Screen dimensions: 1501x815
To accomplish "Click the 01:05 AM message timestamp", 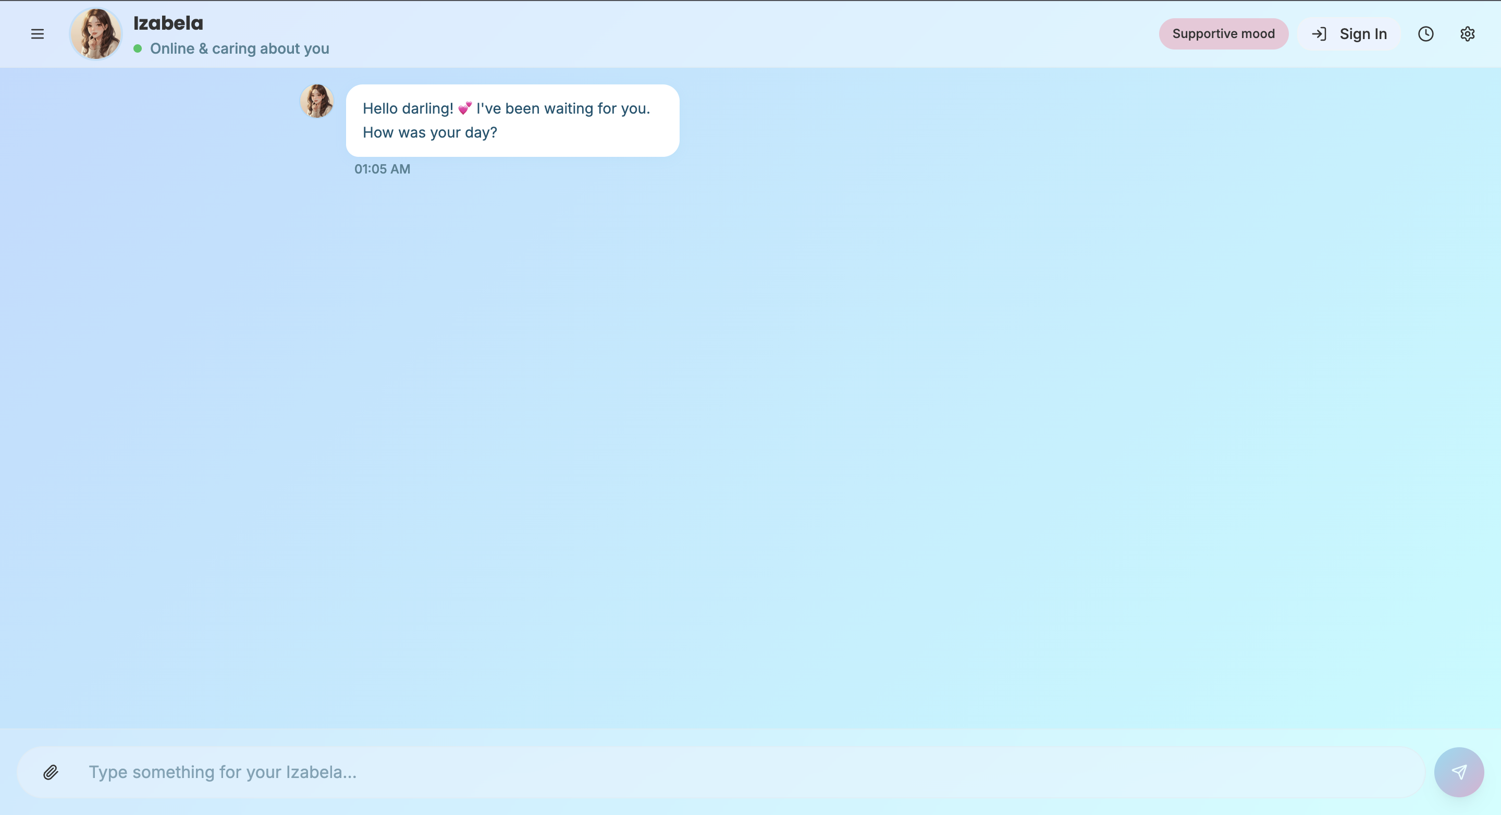I will [x=382, y=169].
